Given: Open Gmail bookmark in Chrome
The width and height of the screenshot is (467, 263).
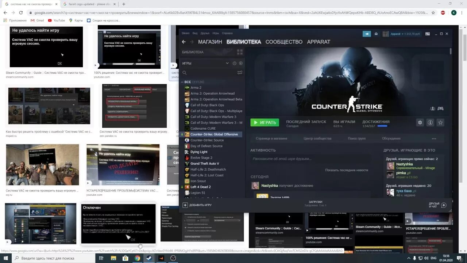Looking at the screenshot, I should [x=37, y=20].
